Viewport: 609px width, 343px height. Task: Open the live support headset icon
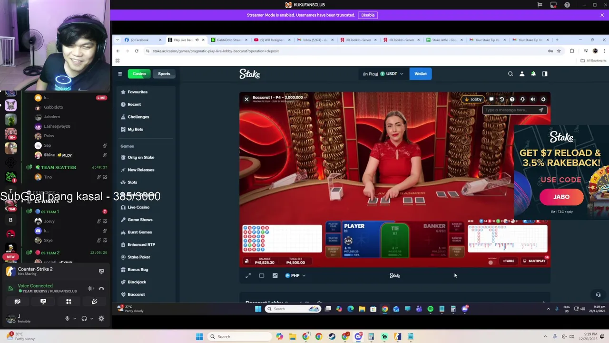[522, 99]
